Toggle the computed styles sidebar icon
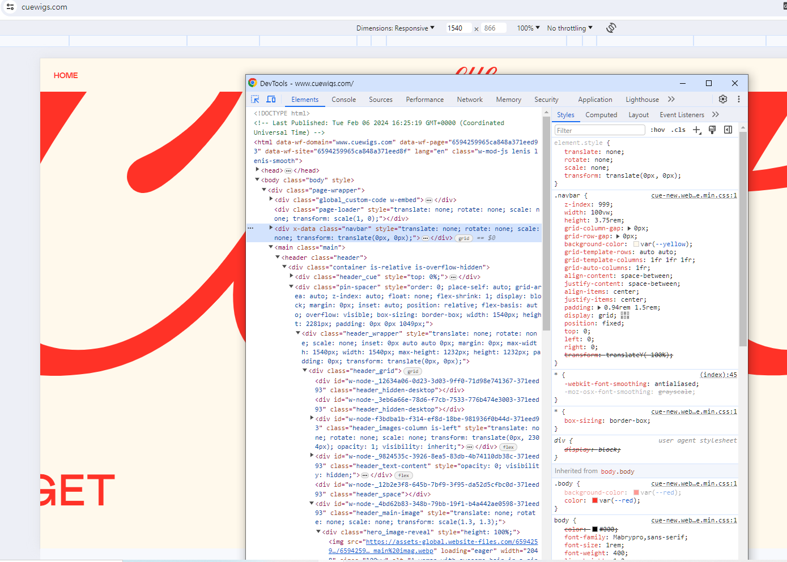 (728, 130)
